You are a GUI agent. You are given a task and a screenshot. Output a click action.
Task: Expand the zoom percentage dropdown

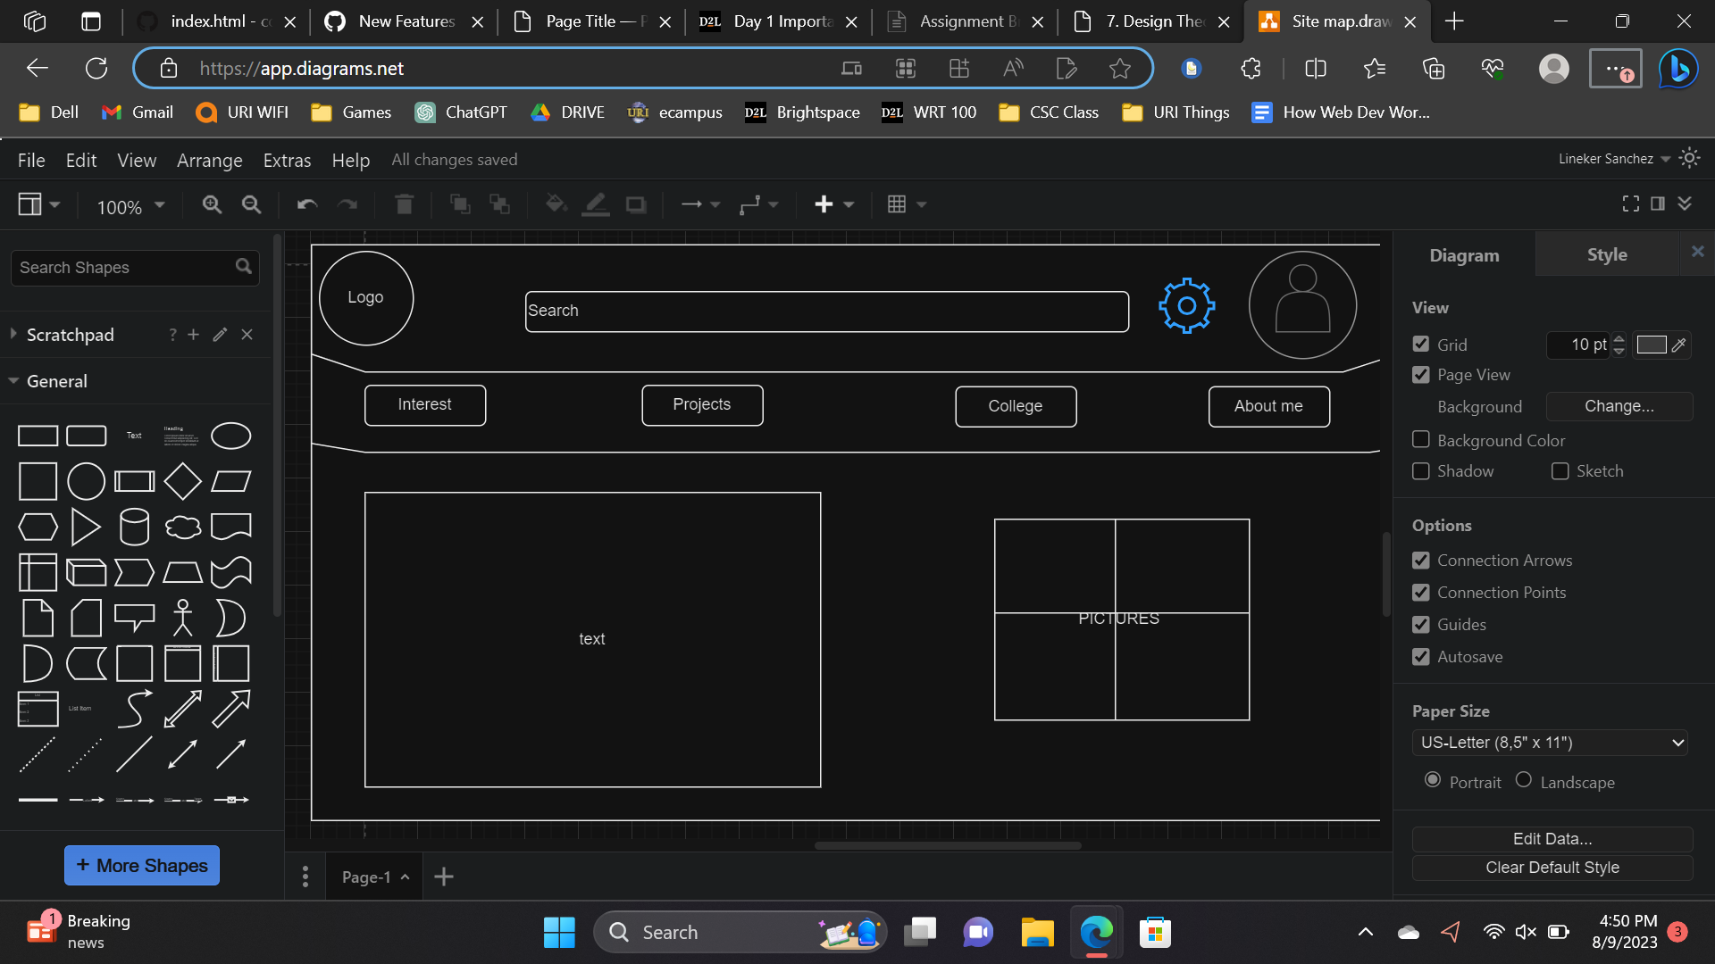[x=156, y=206]
